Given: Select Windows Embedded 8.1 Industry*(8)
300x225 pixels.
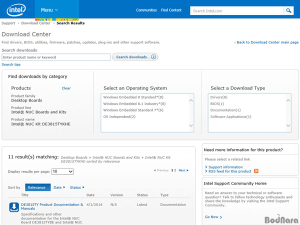Looking at the screenshot, I should pyautogui.click(x=134, y=103).
